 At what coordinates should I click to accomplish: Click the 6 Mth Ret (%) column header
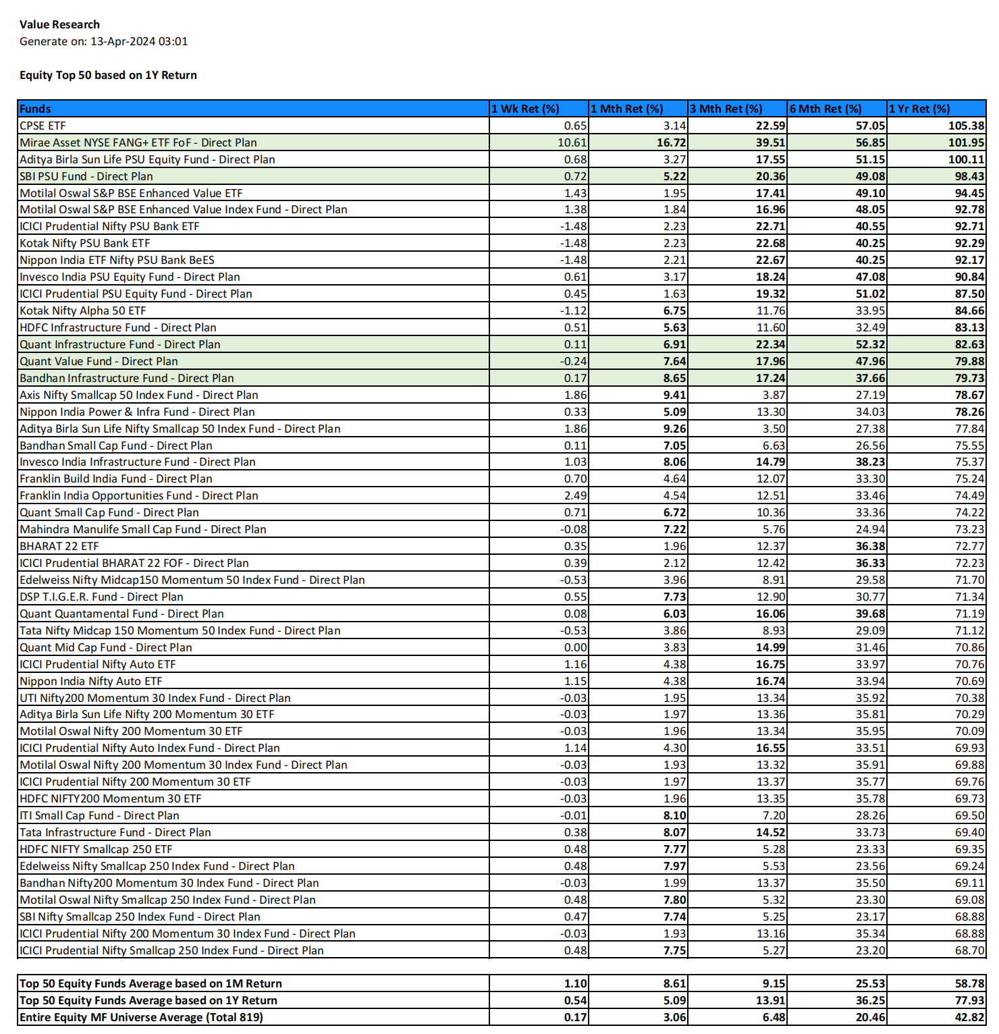click(837, 109)
